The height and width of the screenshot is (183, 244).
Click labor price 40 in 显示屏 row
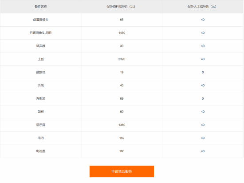203,125
